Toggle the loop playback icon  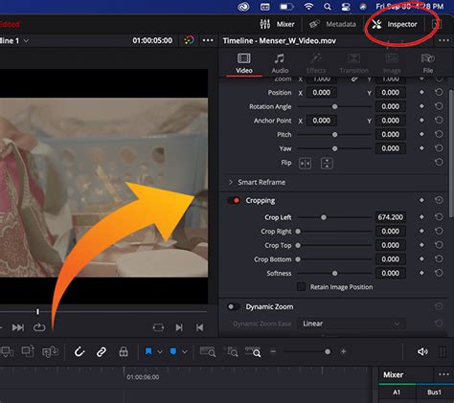click(x=39, y=327)
